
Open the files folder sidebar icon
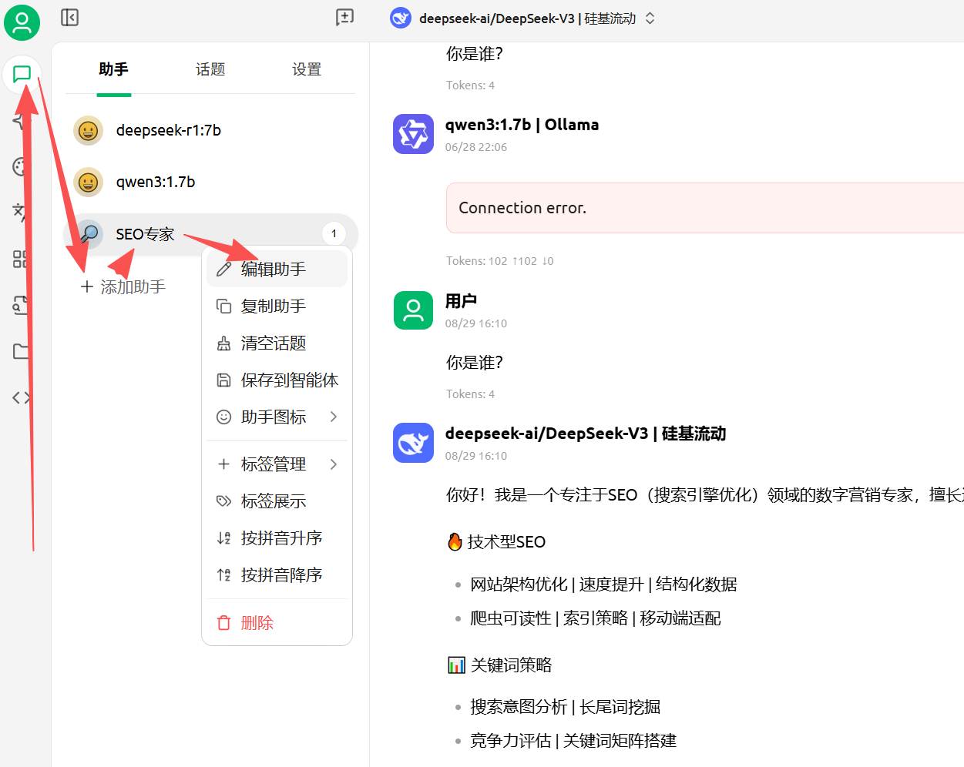22,351
